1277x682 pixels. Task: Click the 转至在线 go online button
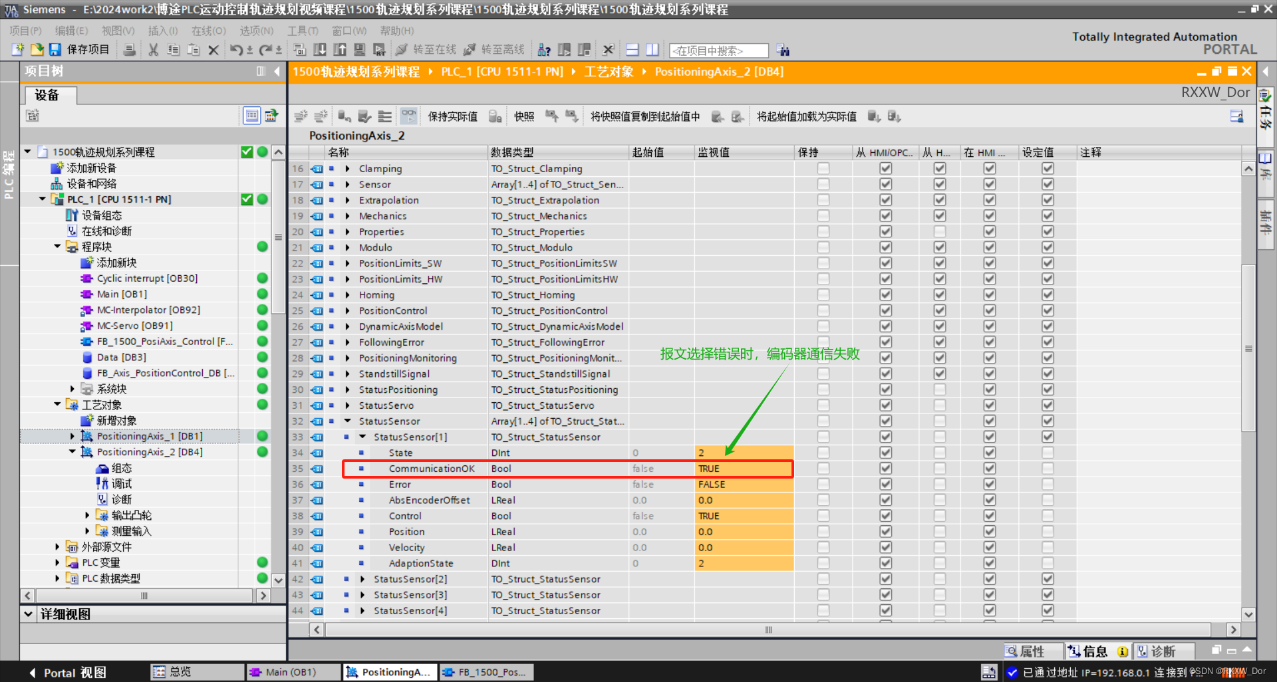(x=426, y=50)
